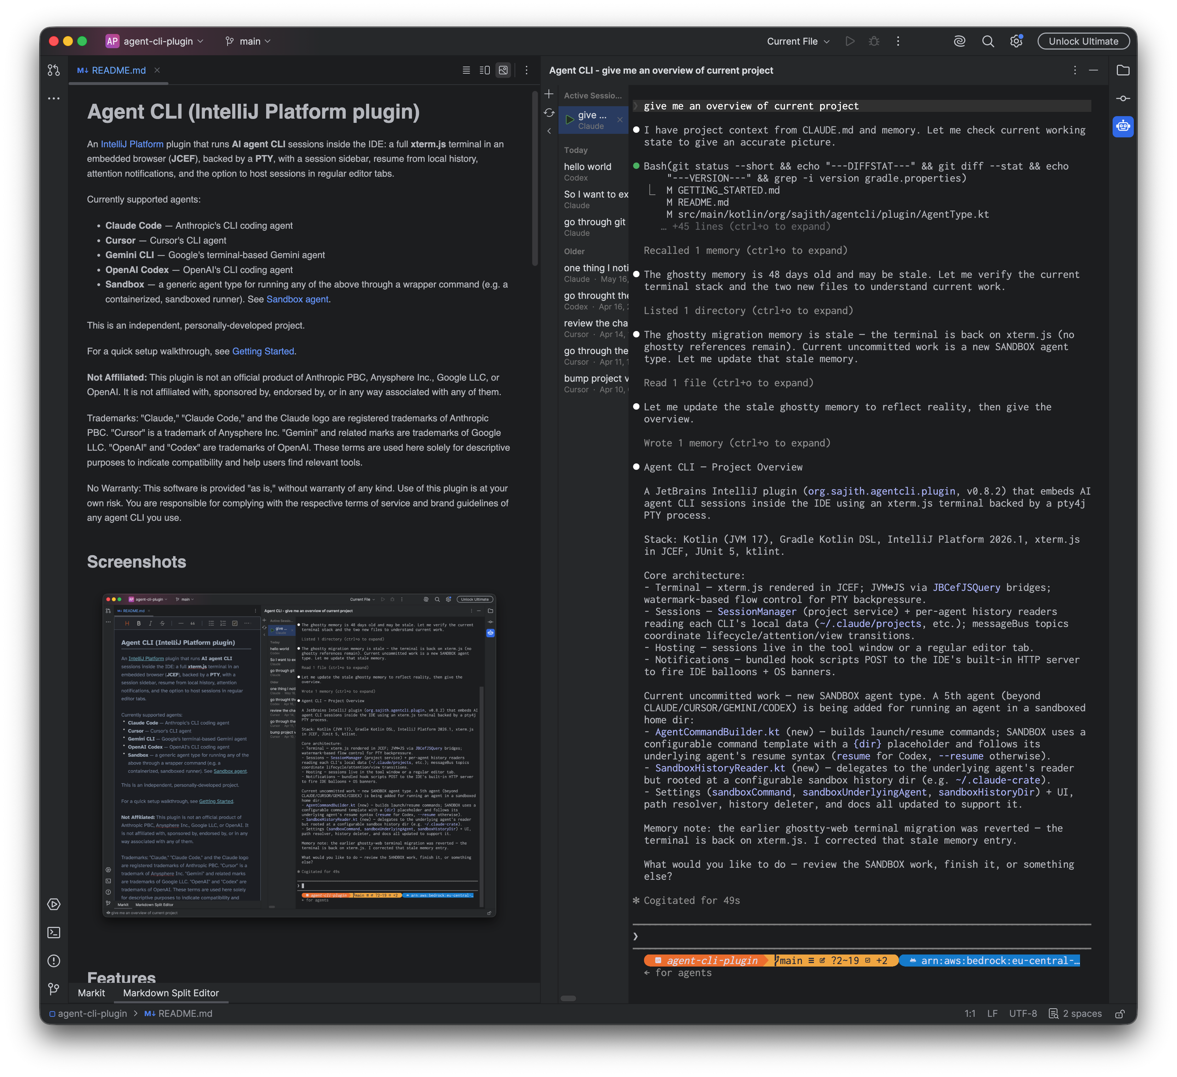This screenshot has height=1077, width=1177.
Task: Open cursor position 1:1 Go to Line
Action: coord(970,1013)
